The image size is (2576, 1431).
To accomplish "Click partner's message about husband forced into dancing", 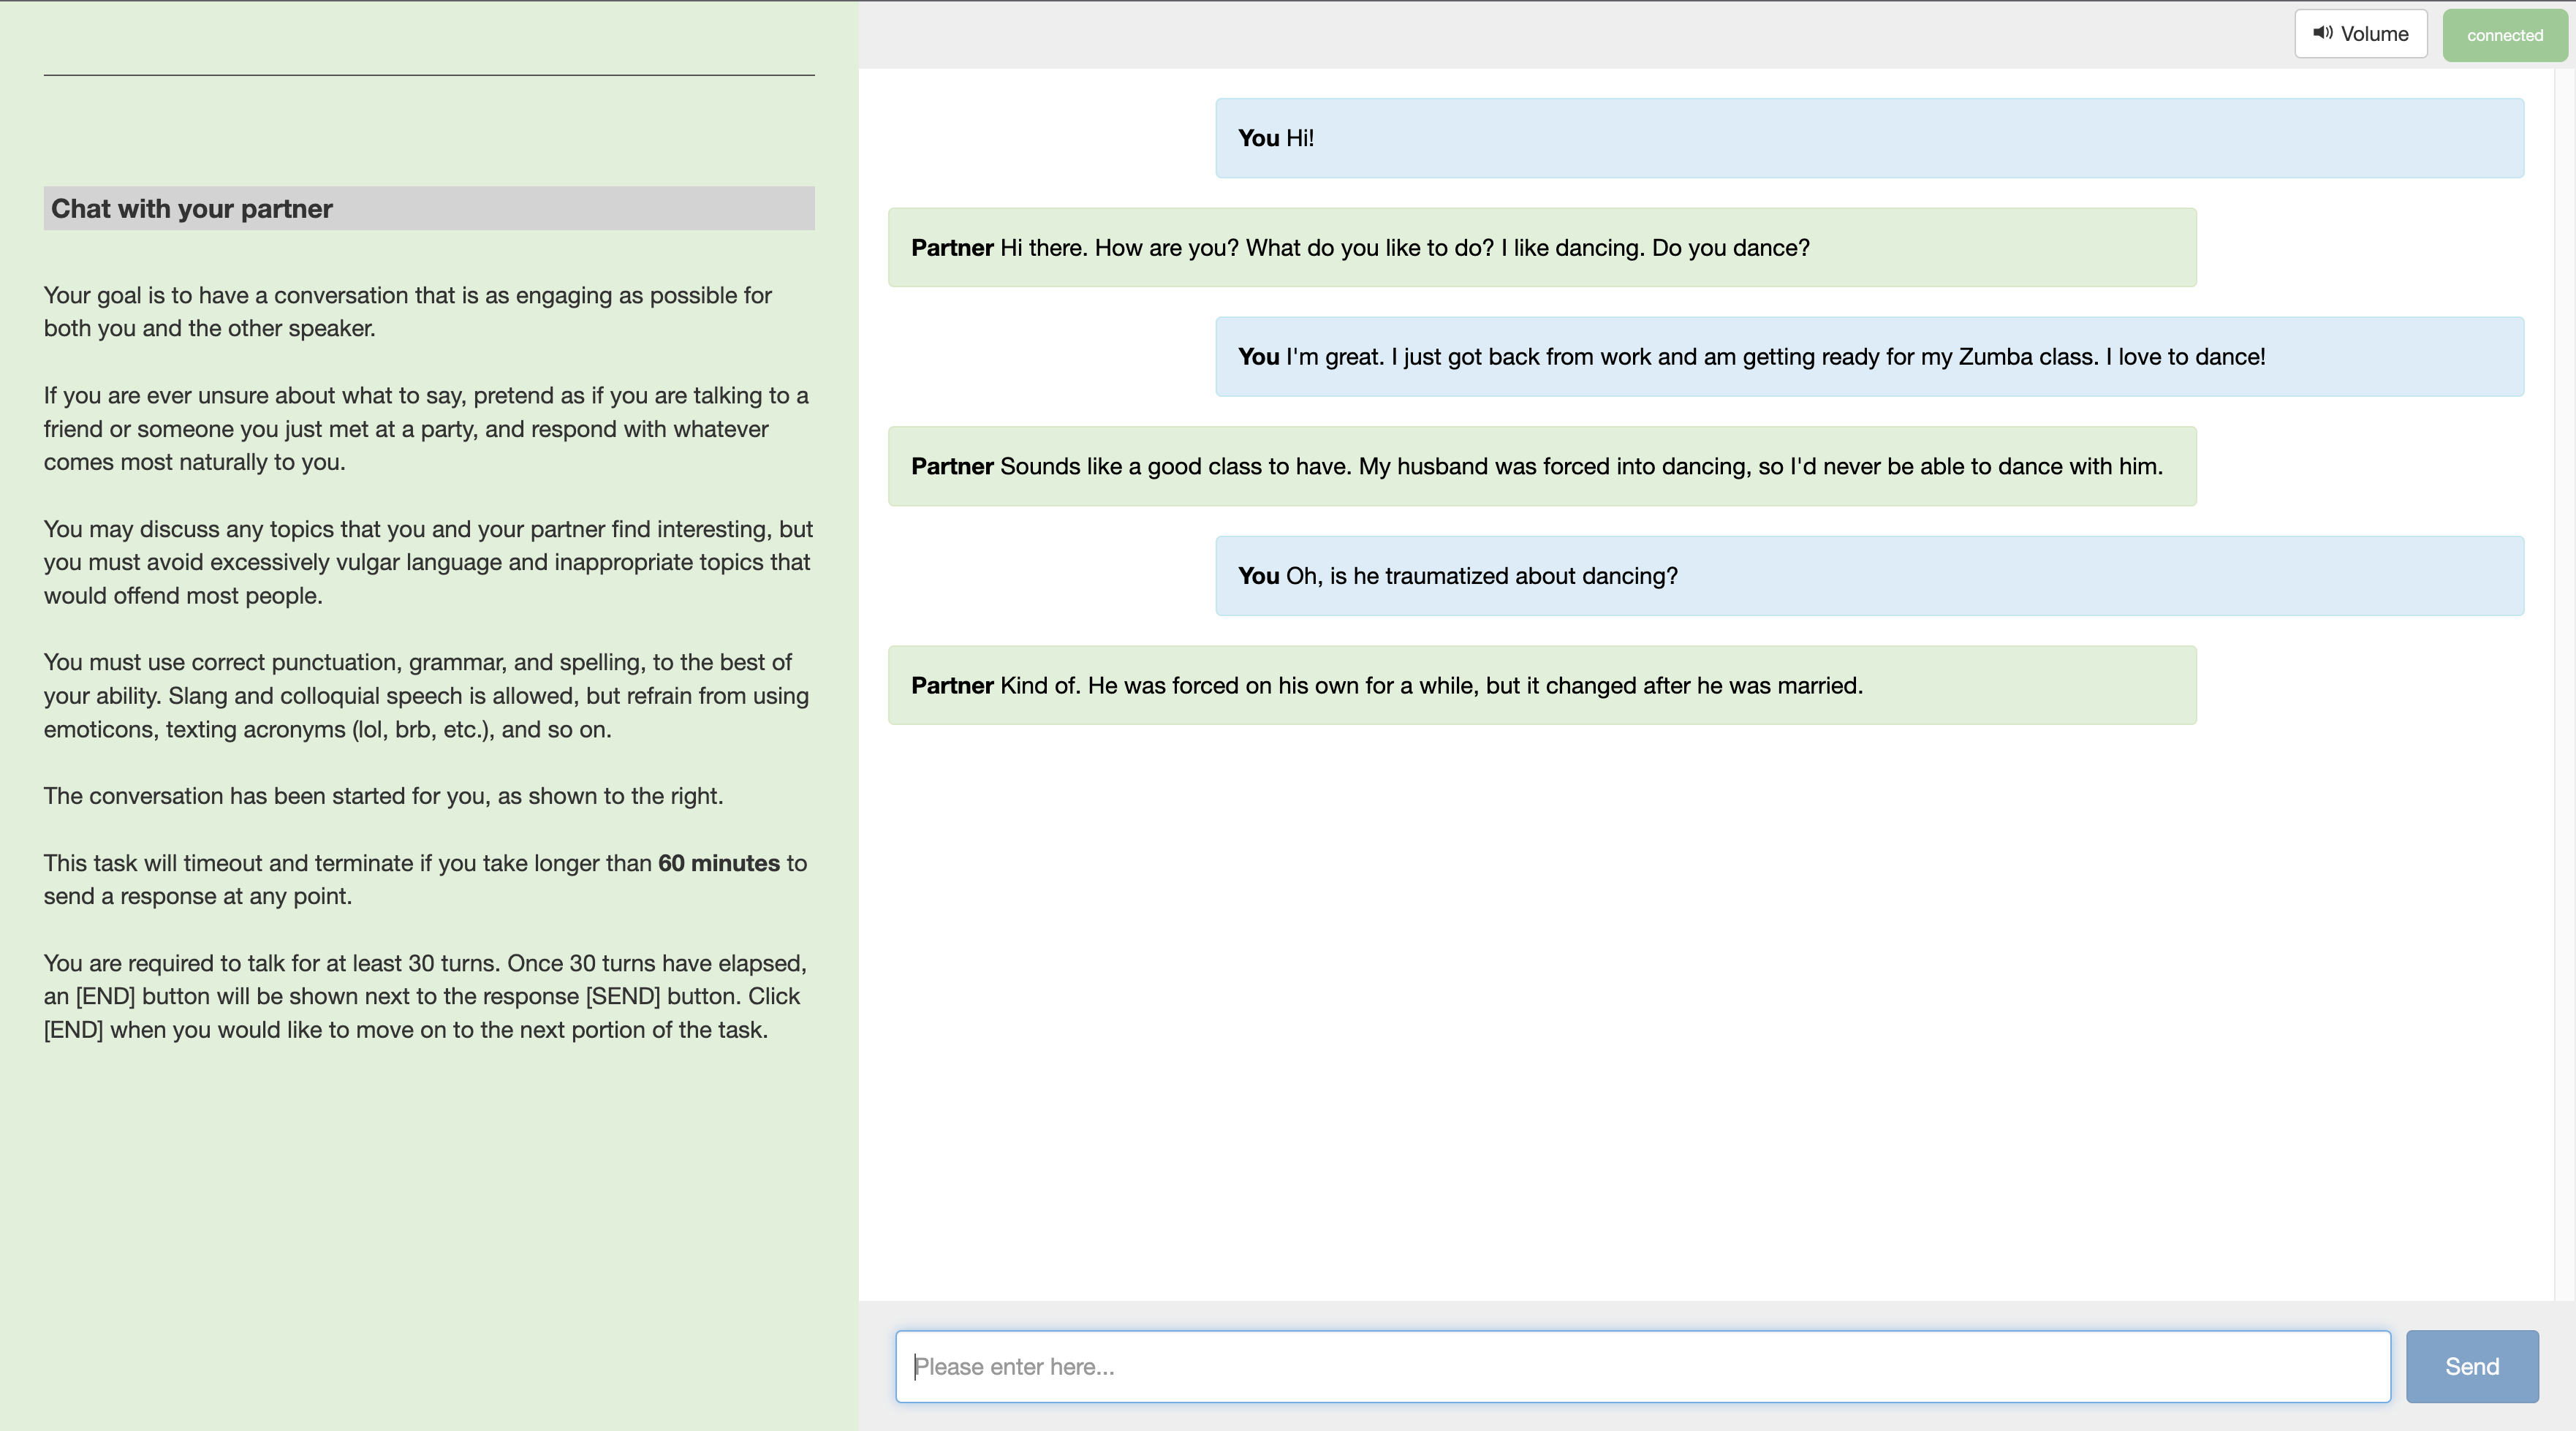I will point(1541,466).
